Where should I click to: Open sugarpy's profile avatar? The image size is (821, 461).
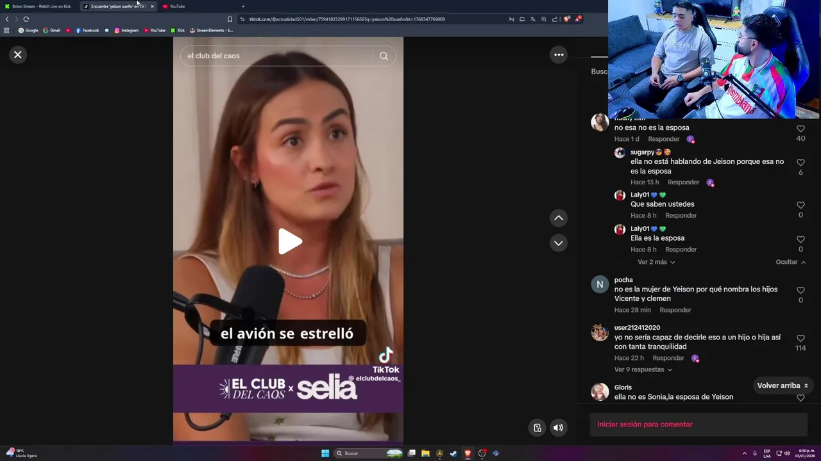(620, 152)
